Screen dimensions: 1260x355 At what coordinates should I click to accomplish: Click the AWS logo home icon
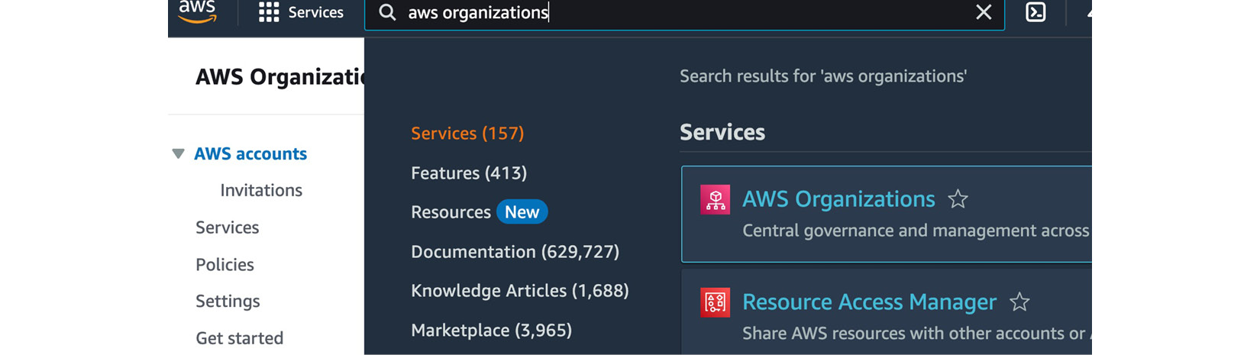click(x=197, y=11)
